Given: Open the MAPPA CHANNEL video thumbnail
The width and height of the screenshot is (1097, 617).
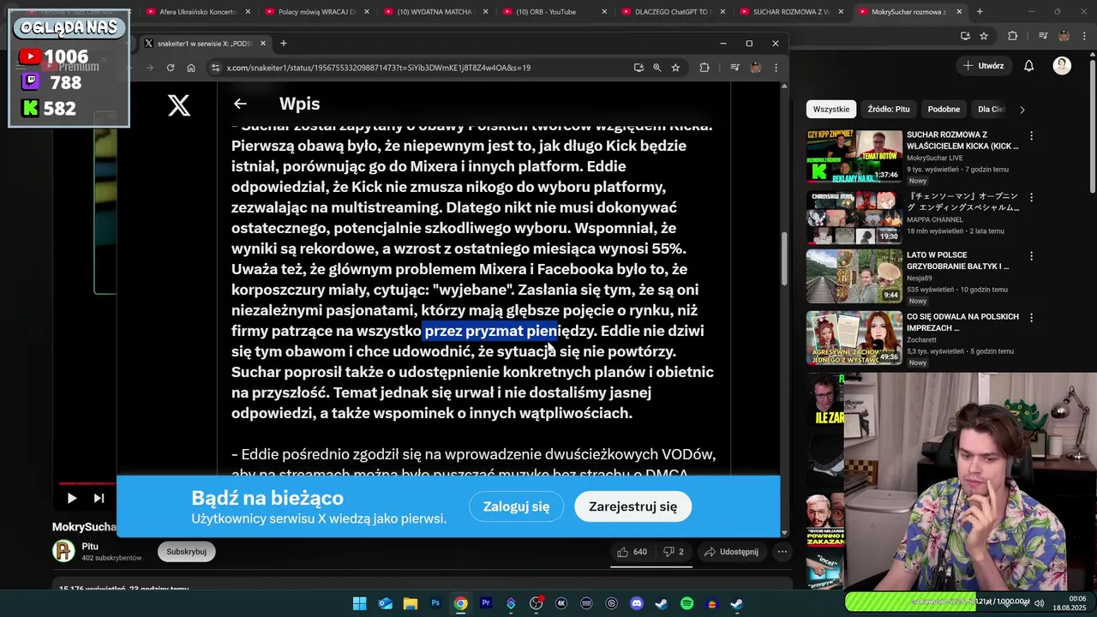Looking at the screenshot, I should pos(854,217).
